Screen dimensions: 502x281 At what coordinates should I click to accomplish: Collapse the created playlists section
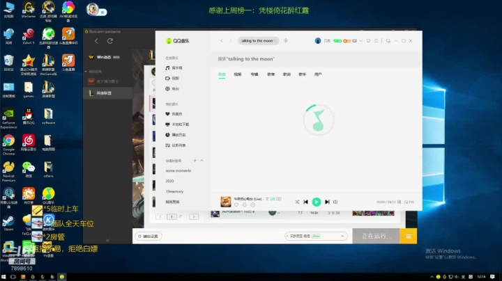click(201, 160)
